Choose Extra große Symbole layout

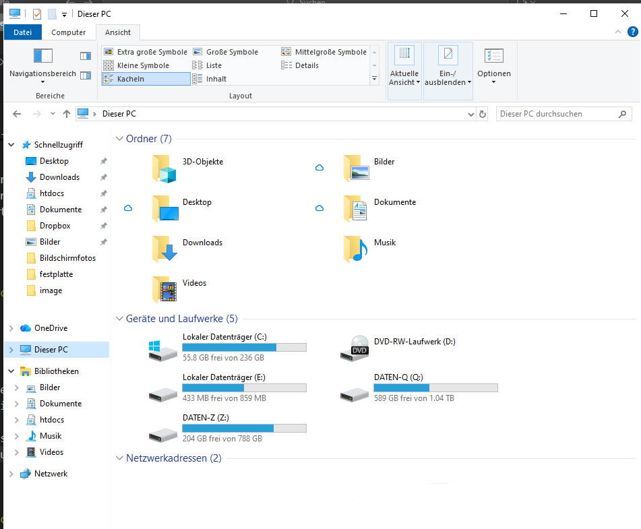146,52
